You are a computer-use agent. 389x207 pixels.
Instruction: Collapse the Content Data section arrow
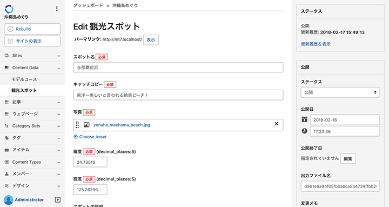pyautogui.click(x=59, y=68)
